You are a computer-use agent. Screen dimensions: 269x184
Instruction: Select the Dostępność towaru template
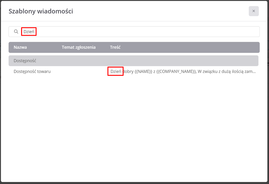(32, 71)
